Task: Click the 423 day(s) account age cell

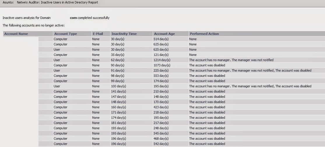Action: pos(161,107)
